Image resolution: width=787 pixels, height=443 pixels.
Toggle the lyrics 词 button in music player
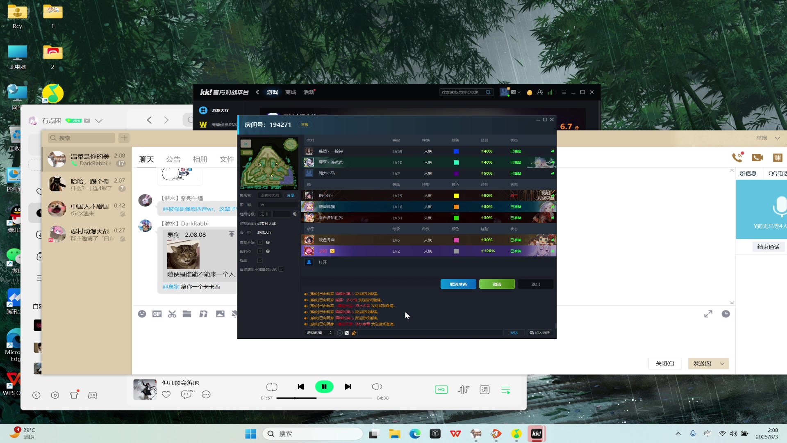(484, 390)
